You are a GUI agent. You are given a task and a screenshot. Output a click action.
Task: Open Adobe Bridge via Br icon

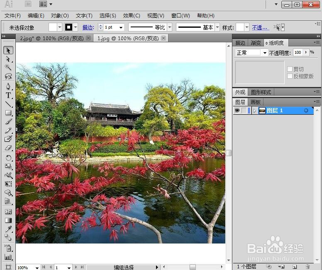click(x=28, y=4)
